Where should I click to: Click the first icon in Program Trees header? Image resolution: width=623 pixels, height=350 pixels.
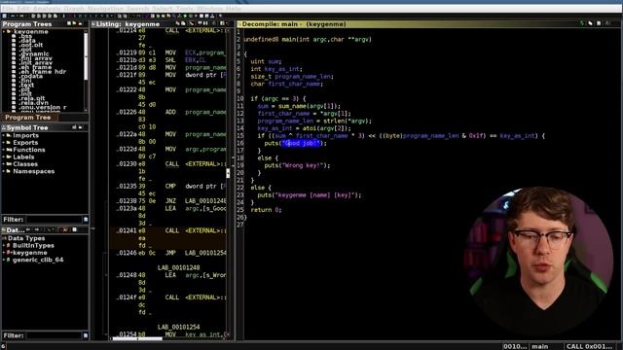pyautogui.click(x=69, y=23)
